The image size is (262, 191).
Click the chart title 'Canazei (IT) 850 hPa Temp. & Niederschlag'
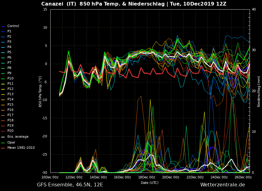pyautogui.click(x=103, y=4)
